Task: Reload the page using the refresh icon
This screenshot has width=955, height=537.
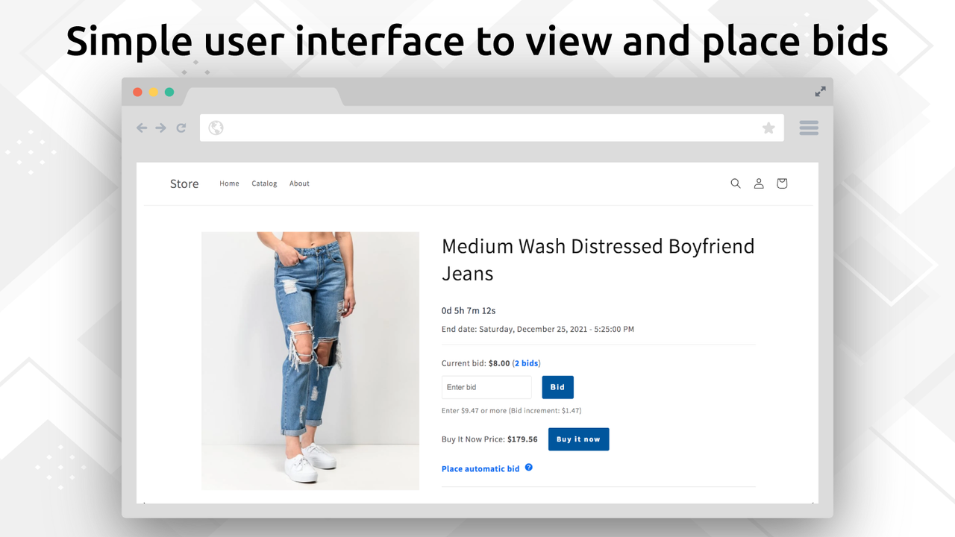Action: [181, 128]
